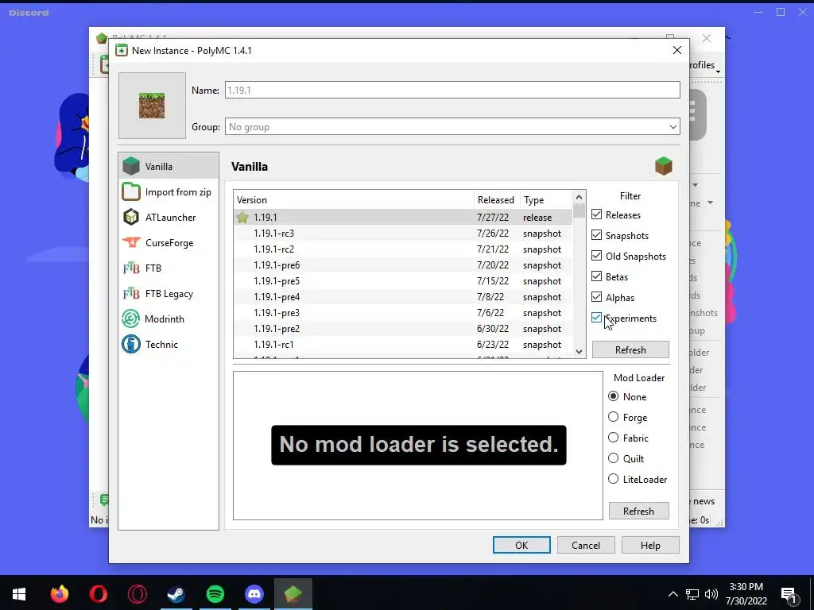Select version 1.19.1-pre5 row
This screenshot has width=814, height=610.
point(403,281)
